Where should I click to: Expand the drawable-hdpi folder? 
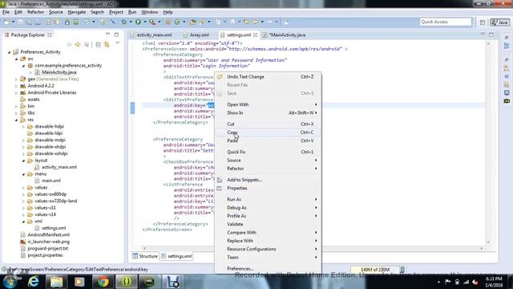point(23,127)
